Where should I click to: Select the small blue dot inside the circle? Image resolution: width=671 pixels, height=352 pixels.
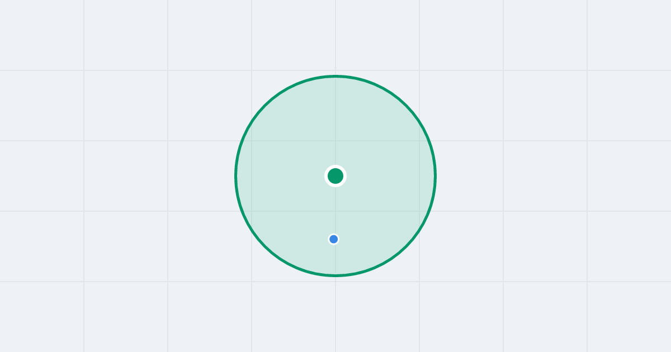334,239
